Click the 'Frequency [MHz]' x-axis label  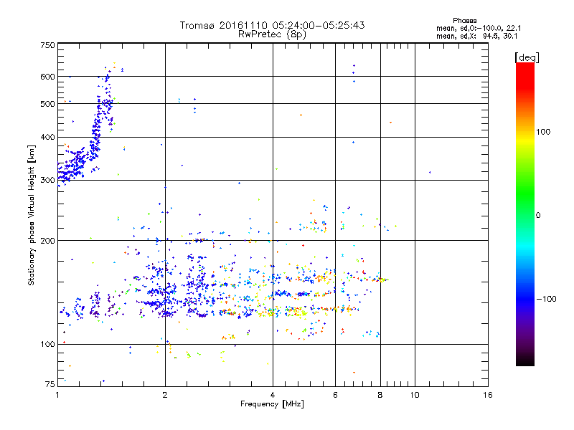click(x=272, y=403)
